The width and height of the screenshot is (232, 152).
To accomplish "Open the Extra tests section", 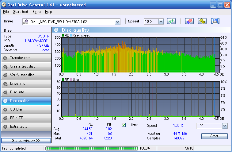I will tap(26, 127).
